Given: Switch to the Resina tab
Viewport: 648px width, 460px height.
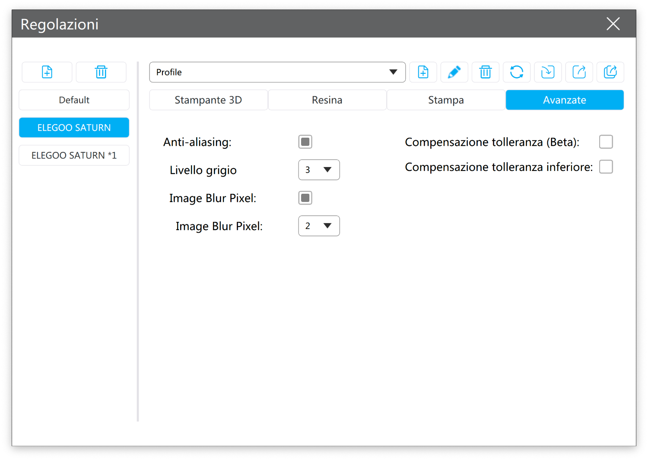Looking at the screenshot, I should coord(327,100).
